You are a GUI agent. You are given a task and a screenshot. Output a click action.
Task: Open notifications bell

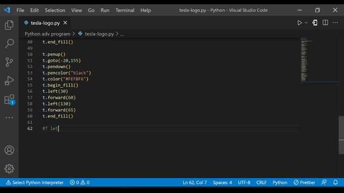point(335,182)
